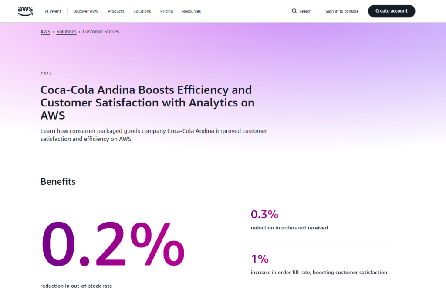Viewport: 446px width, 296px height.
Task: Open the Discover AWS menu
Action: click(x=86, y=11)
